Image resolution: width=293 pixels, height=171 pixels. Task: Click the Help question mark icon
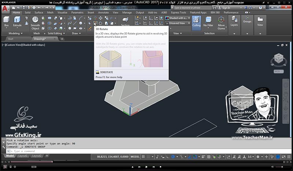[x=260, y=8]
